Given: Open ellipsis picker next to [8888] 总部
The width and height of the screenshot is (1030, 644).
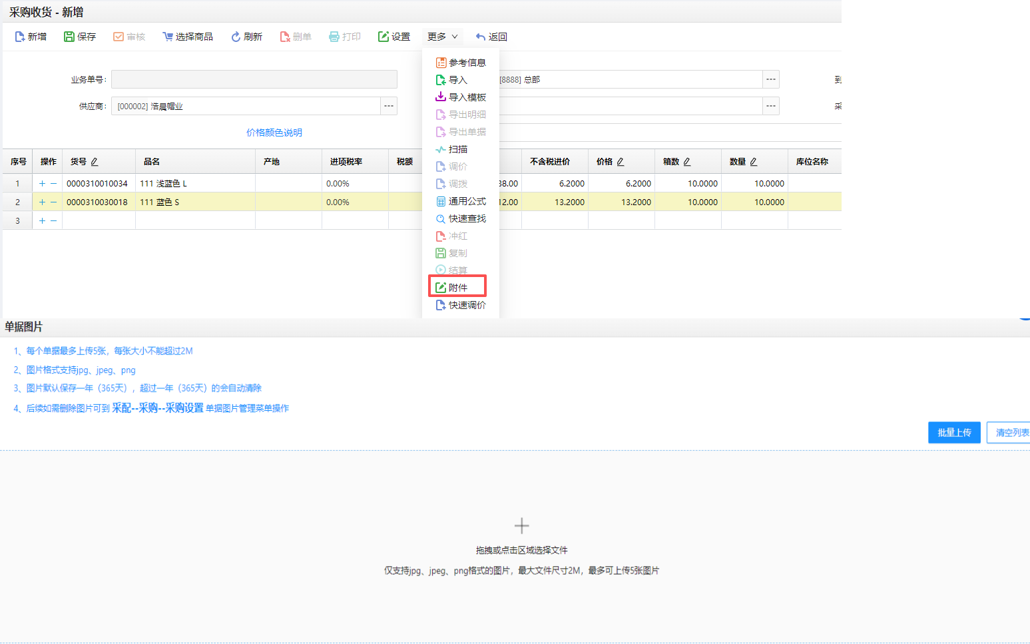Looking at the screenshot, I should (x=771, y=79).
